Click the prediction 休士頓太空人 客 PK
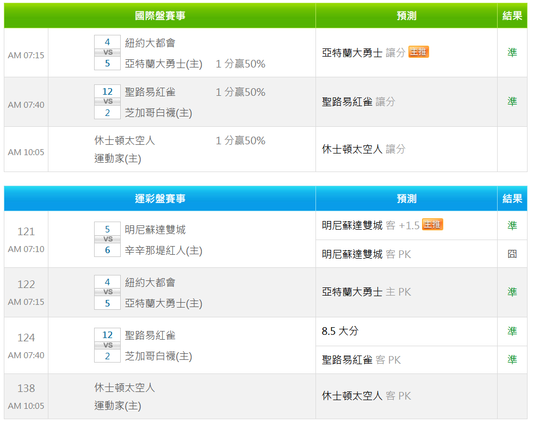533x423 pixels. tap(367, 396)
